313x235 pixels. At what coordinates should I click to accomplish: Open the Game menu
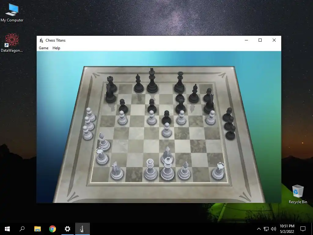pos(43,48)
